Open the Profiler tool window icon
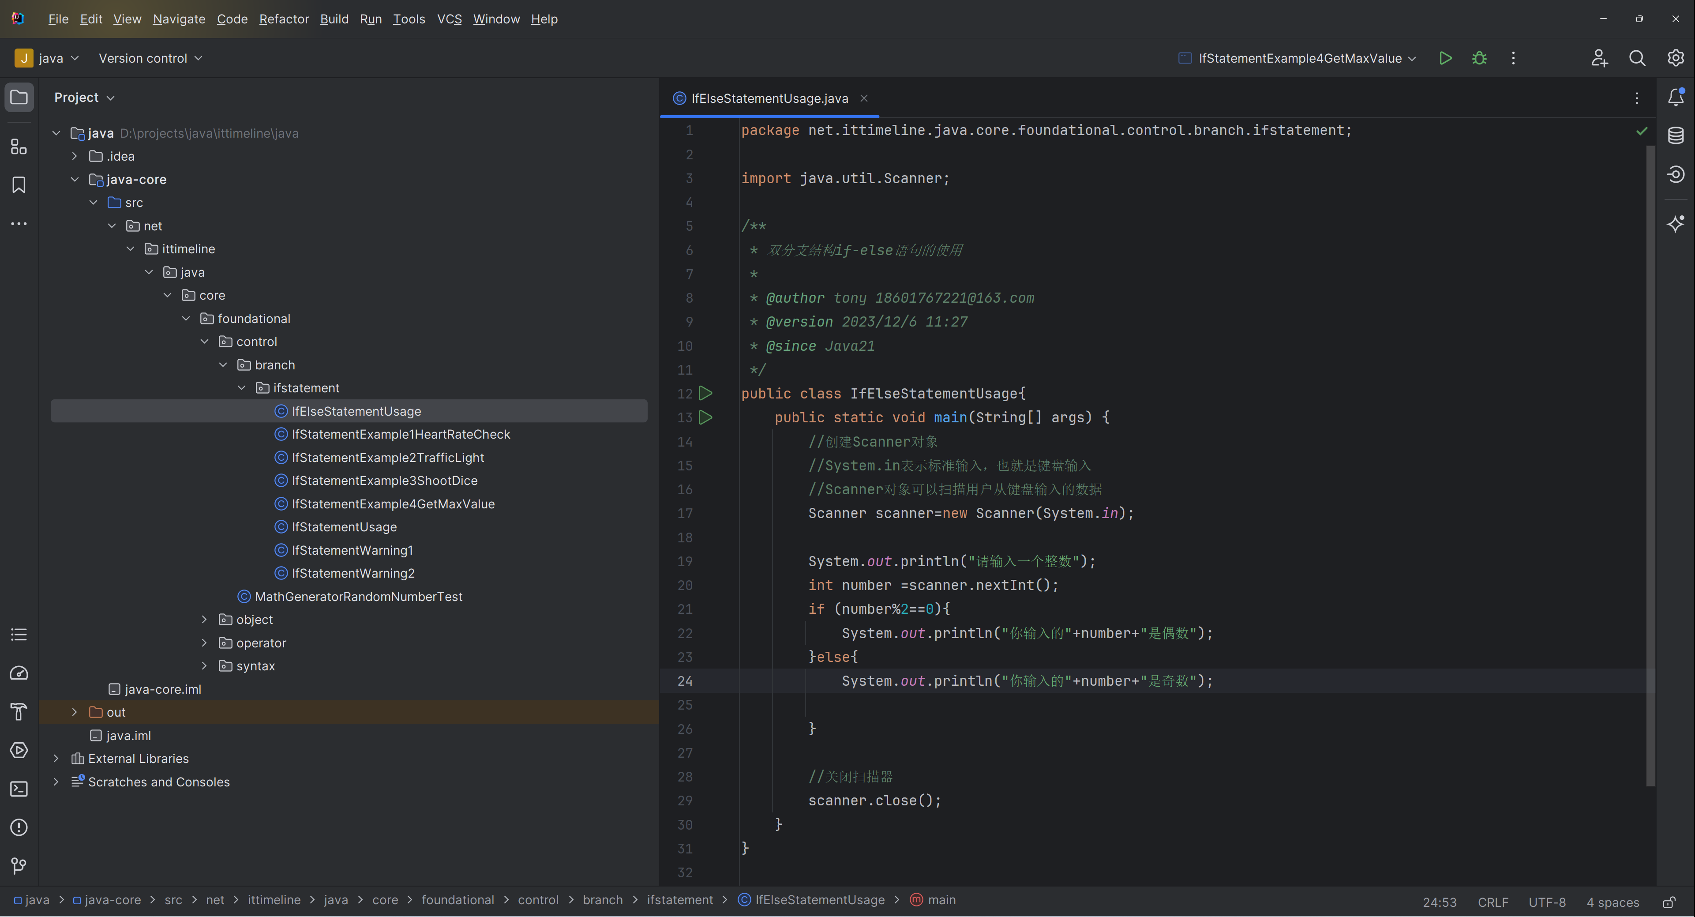 coord(19,673)
